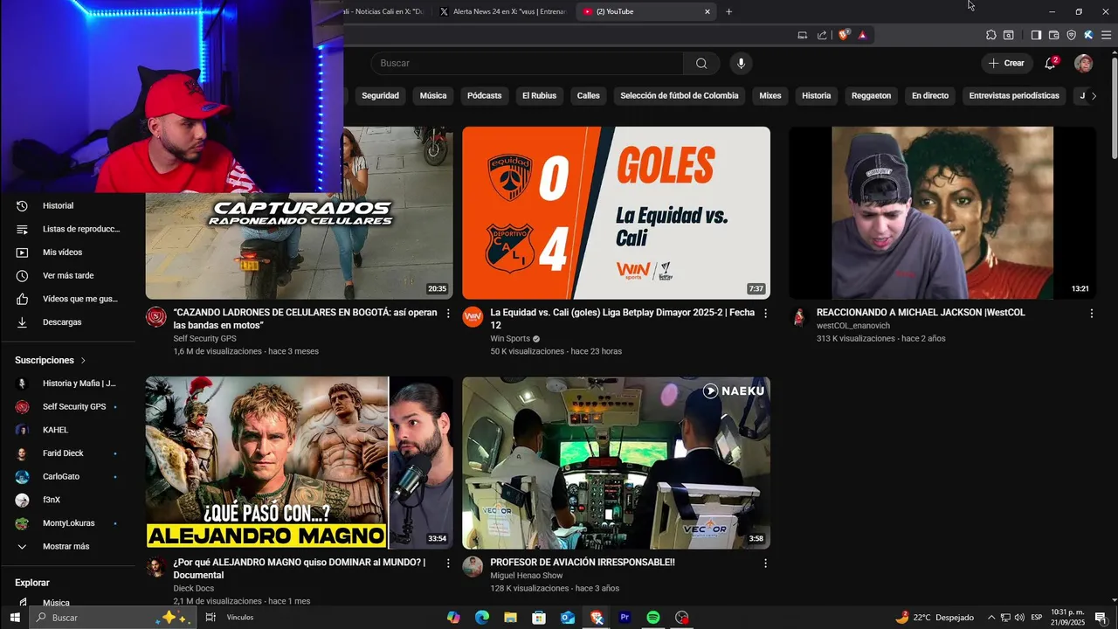
Task: Open Microsoft Edge from the taskbar
Action: (x=482, y=618)
